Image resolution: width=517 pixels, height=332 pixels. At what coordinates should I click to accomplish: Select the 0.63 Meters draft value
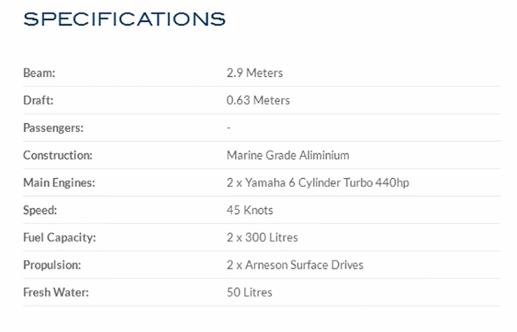[x=258, y=100]
